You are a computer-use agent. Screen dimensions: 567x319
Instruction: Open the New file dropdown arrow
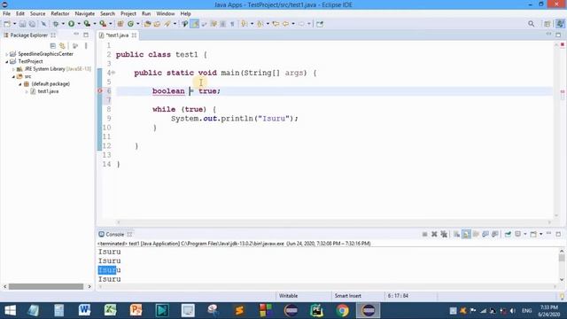tap(15, 24)
